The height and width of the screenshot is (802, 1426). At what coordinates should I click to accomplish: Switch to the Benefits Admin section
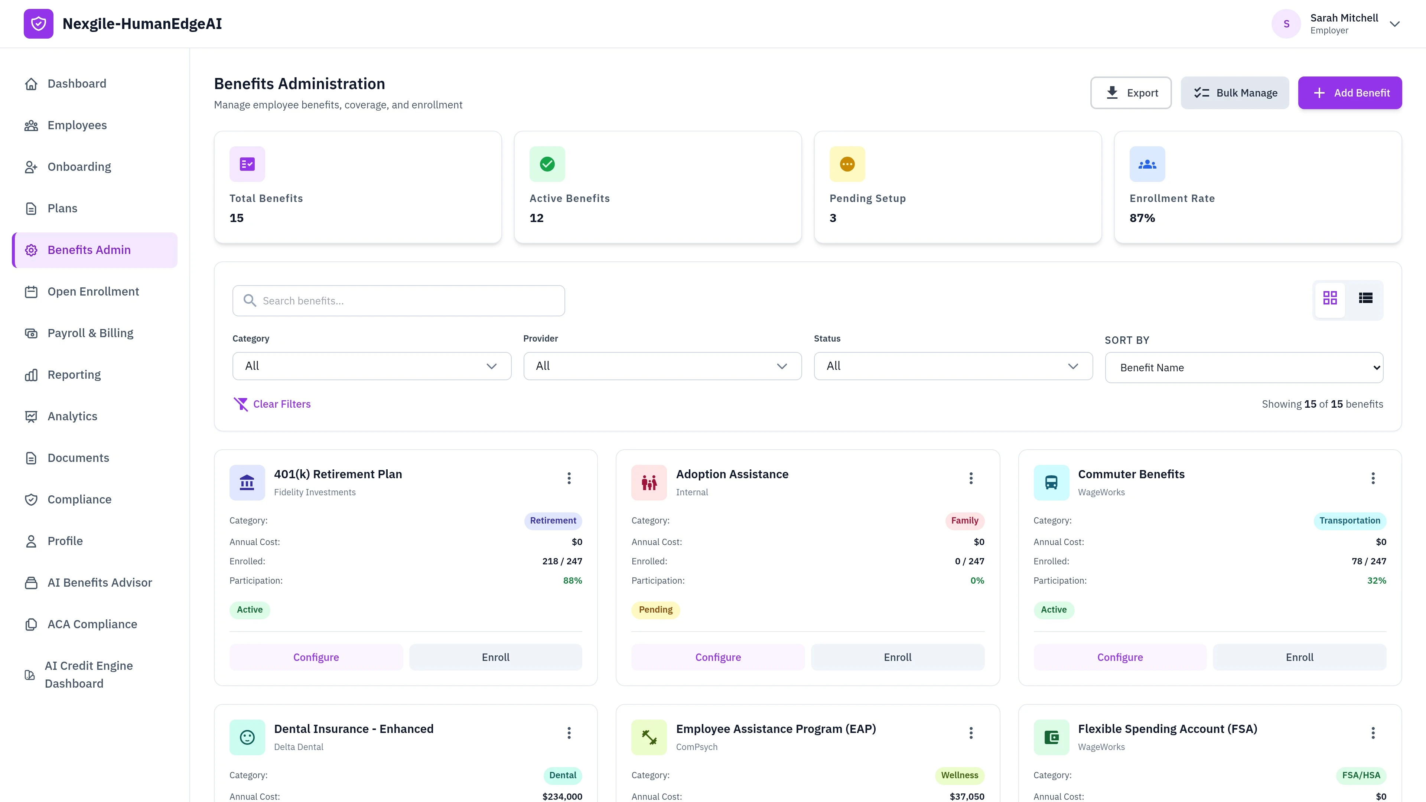(89, 250)
